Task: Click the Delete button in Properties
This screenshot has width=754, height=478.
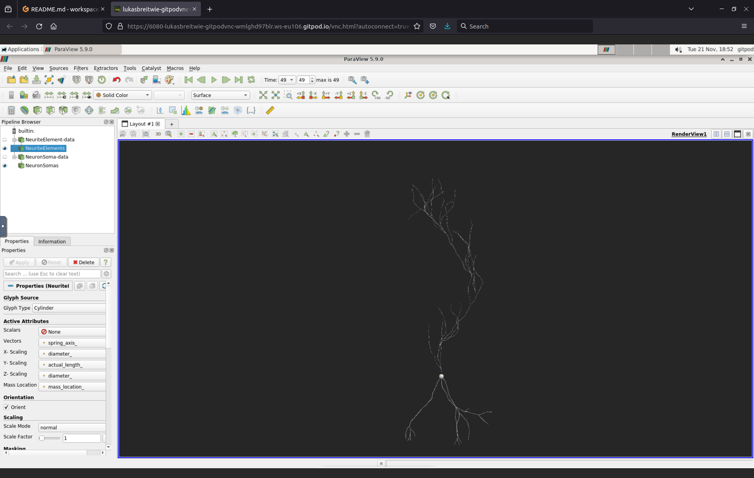Action: point(84,262)
